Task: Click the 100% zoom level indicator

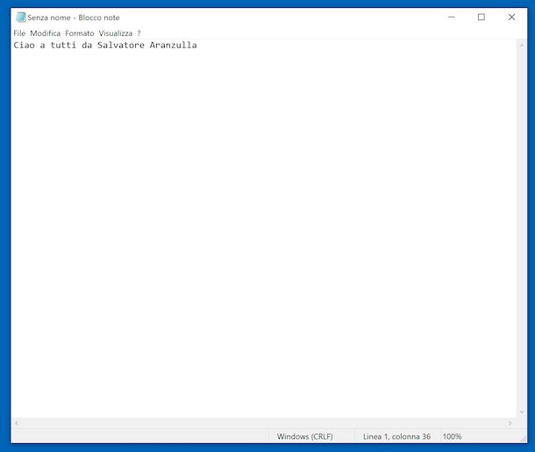Action: [452, 436]
